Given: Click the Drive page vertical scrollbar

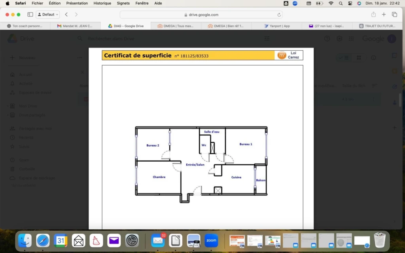Looking at the screenshot, I should click(400, 100).
